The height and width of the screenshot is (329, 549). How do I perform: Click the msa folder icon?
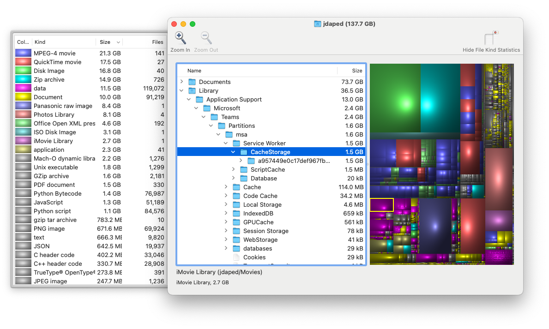[x=229, y=134]
